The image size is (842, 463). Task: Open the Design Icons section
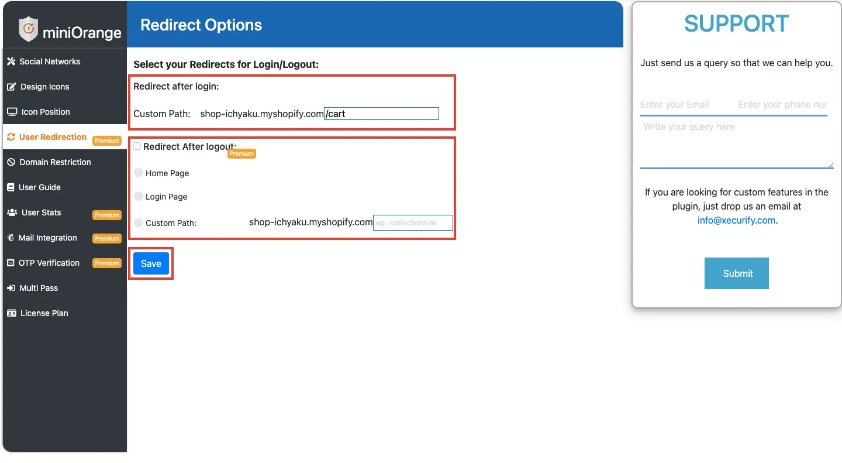(x=64, y=87)
